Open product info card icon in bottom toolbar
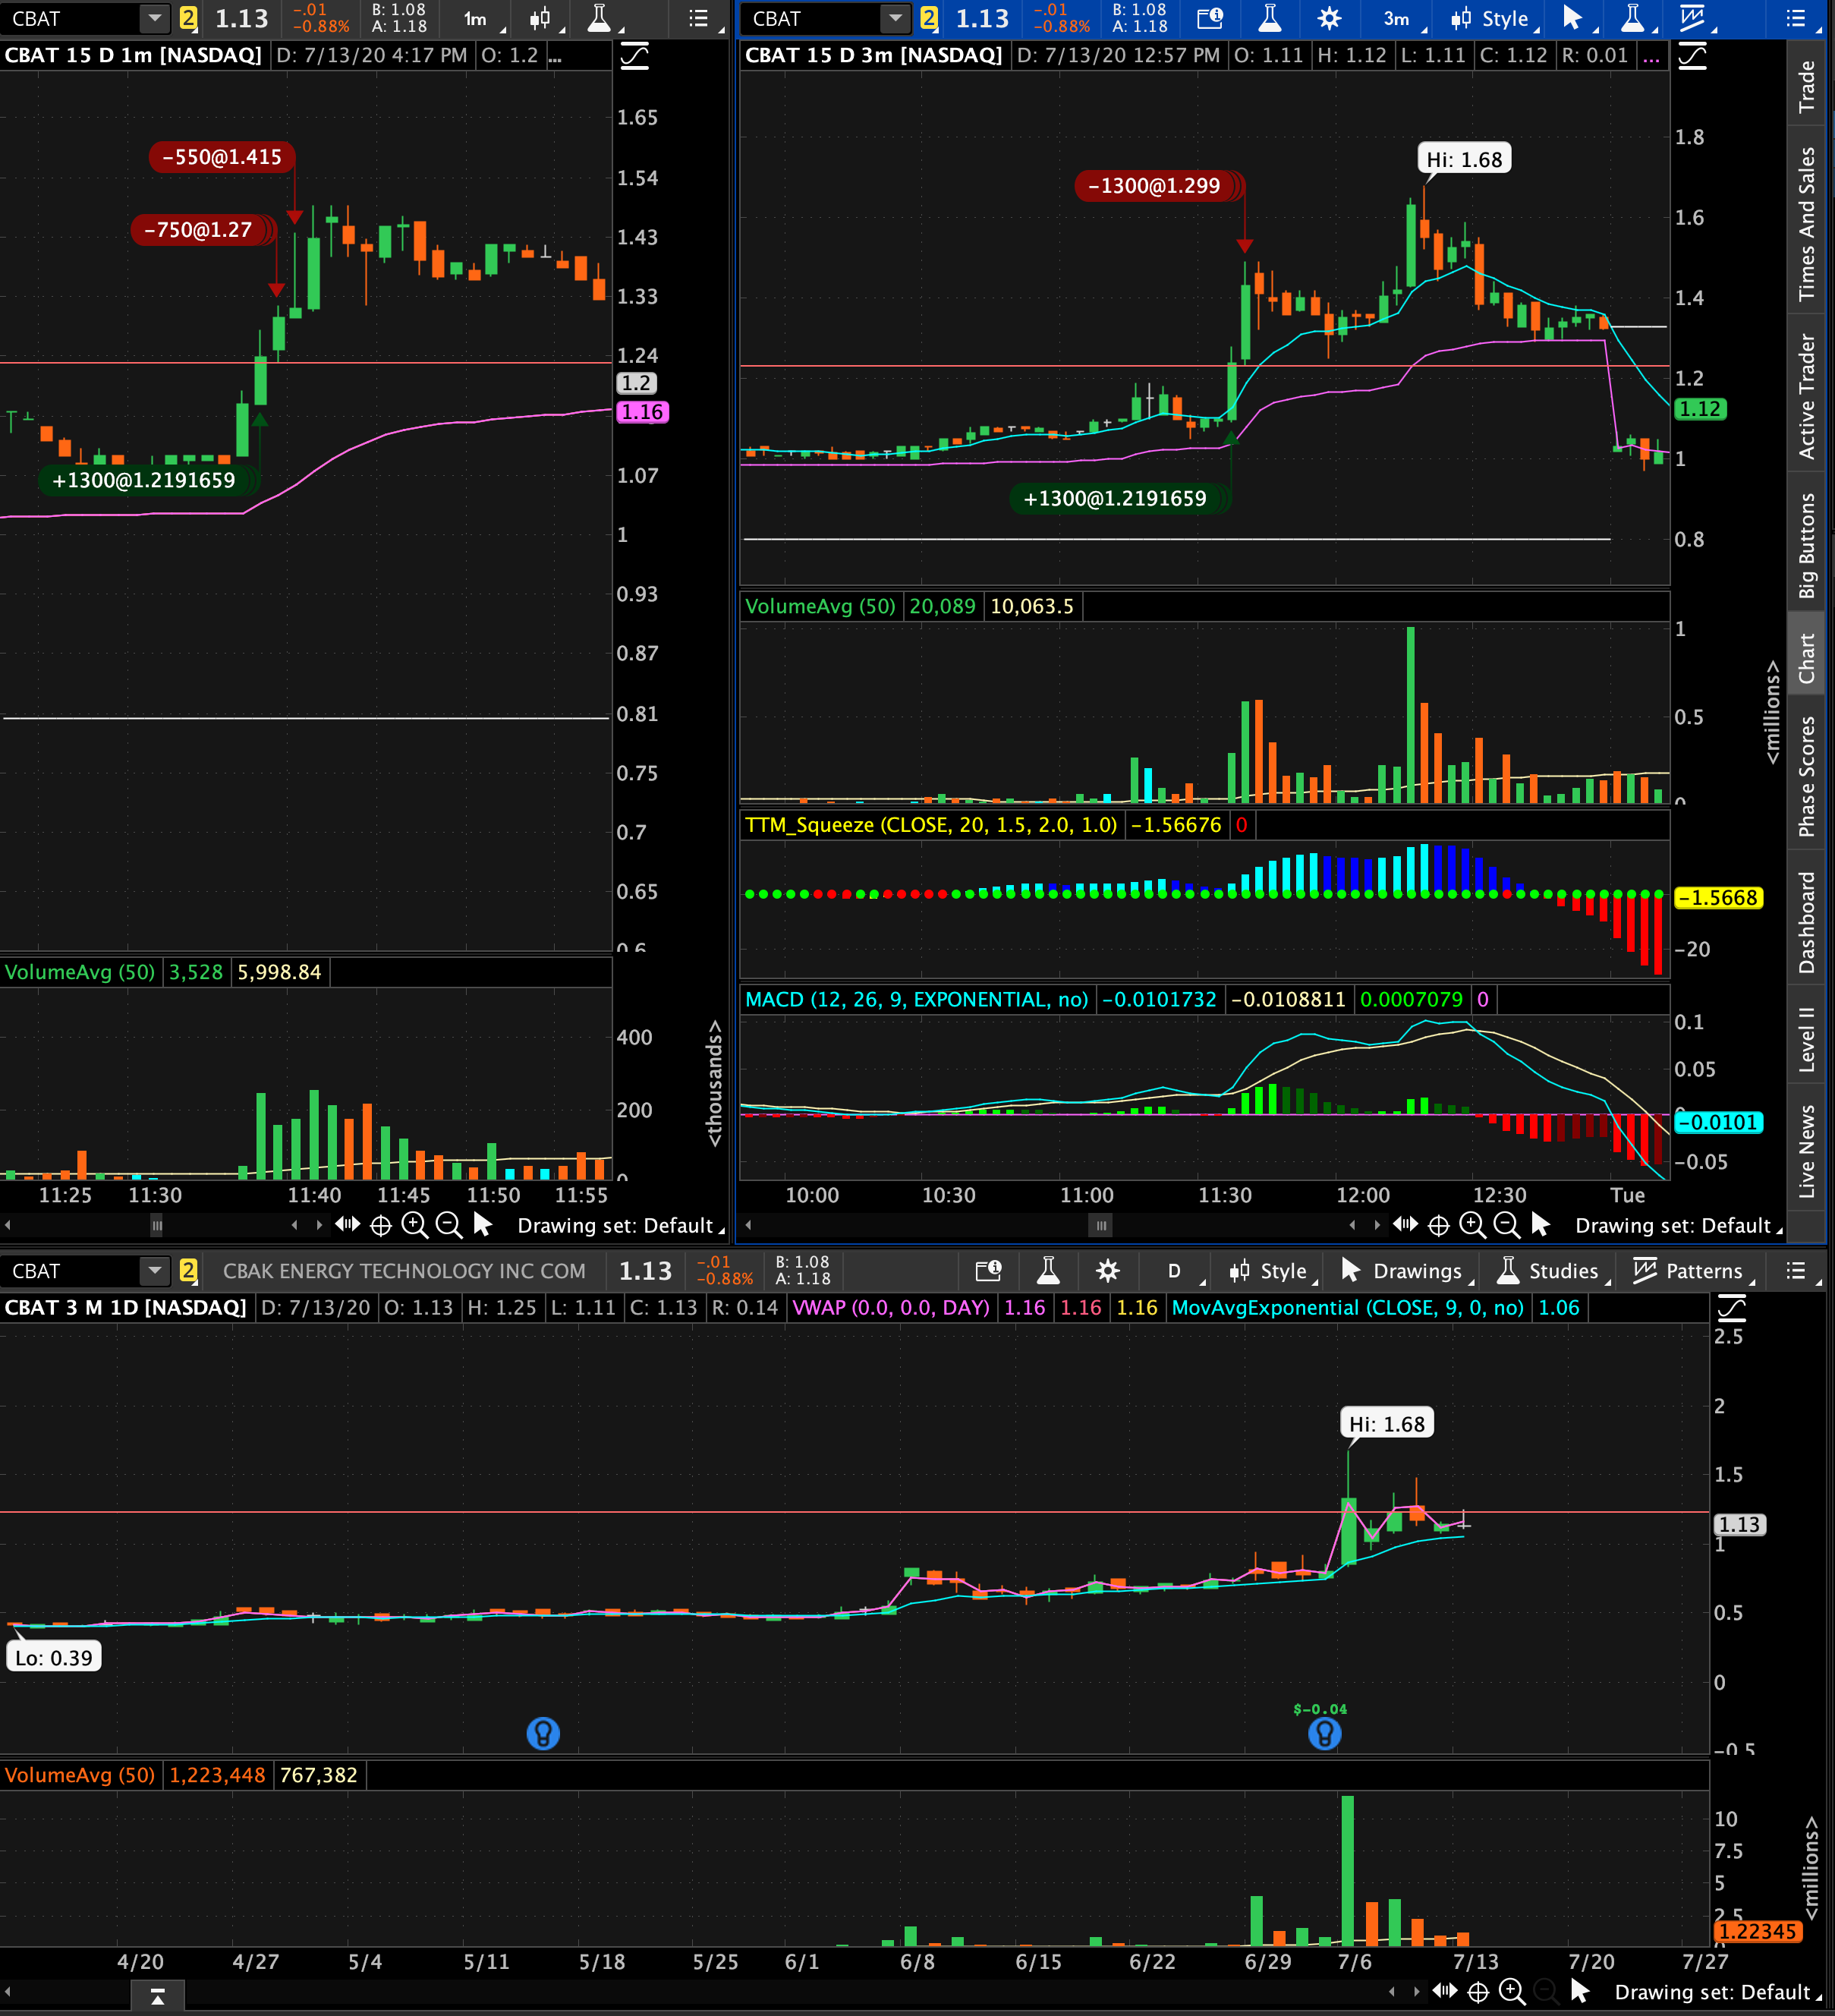1835x2016 pixels. click(988, 1271)
